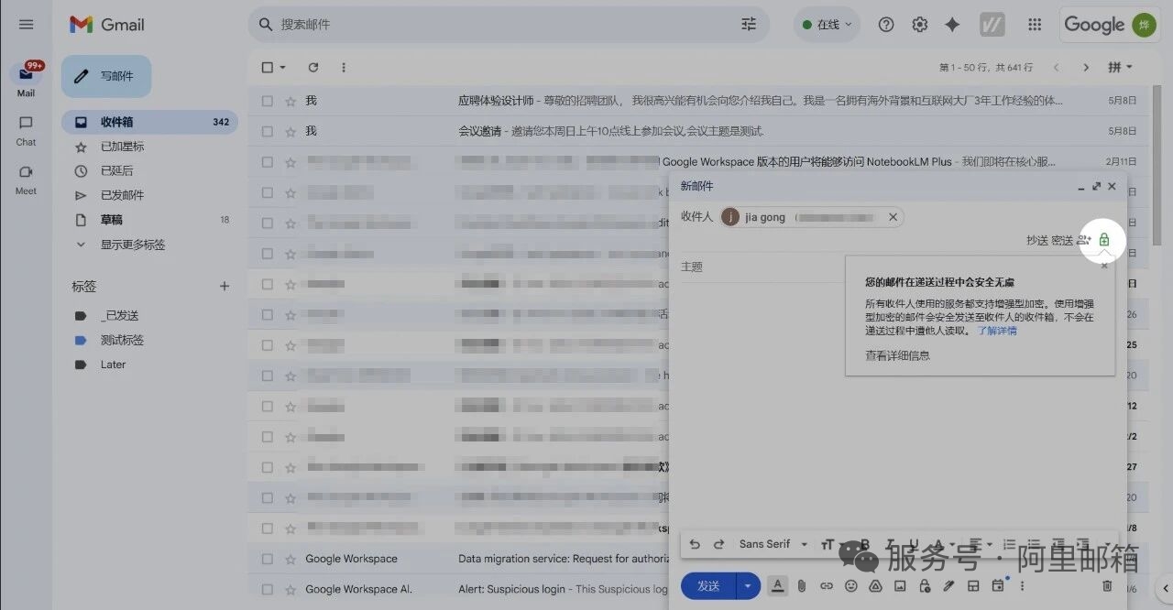Toggle bold formatting in the compose toolbar
This screenshot has width=1173, height=610.
864,543
